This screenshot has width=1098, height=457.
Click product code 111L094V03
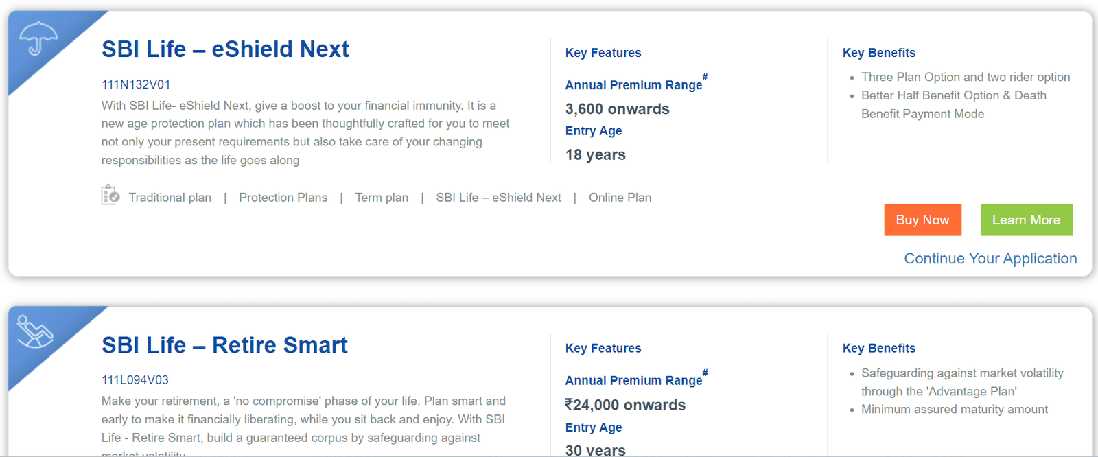(135, 380)
